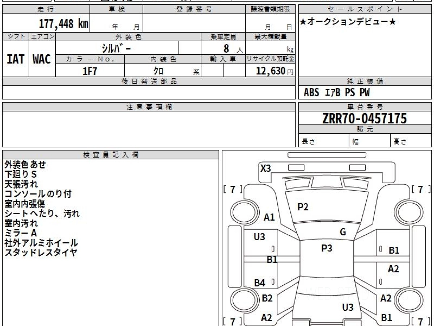
Task: Click the 注意事項欄 header
Action: [149, 107]
